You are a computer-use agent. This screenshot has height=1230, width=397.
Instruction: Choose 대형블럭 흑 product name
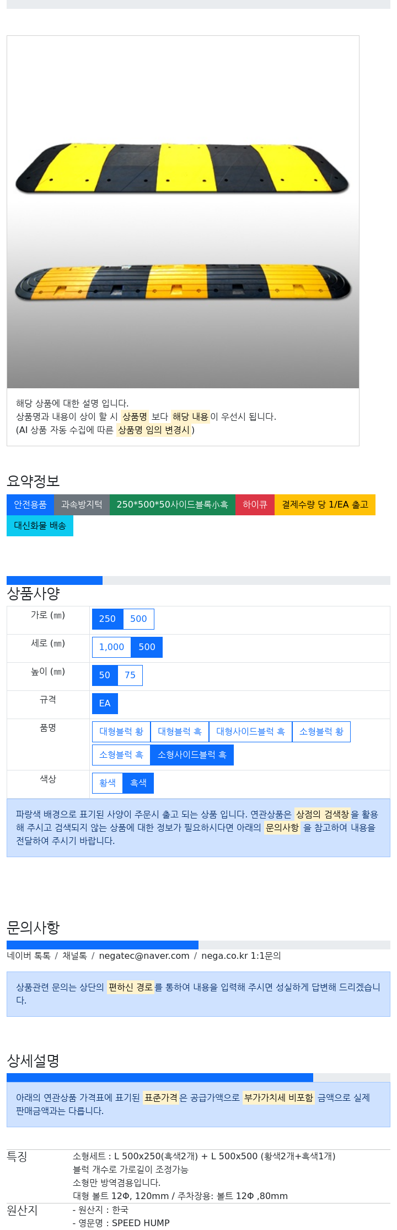[x=180, y=732]
